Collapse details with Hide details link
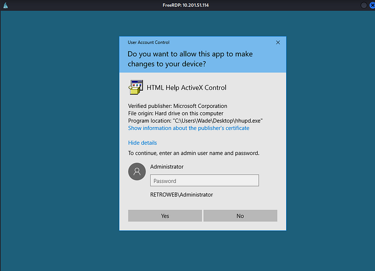375x271 pixels. pos(142,143)
